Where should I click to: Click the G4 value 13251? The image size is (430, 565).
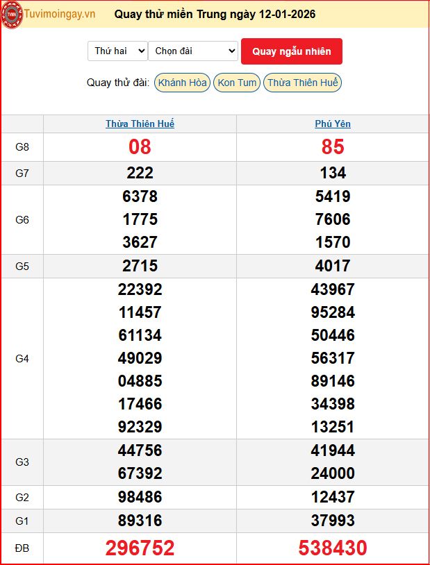[333, 427]
